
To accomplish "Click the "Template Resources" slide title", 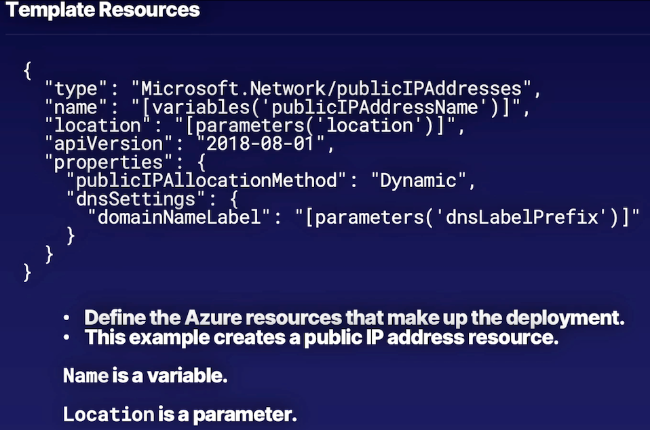I will pyautogui.click(x=102, y=11).
